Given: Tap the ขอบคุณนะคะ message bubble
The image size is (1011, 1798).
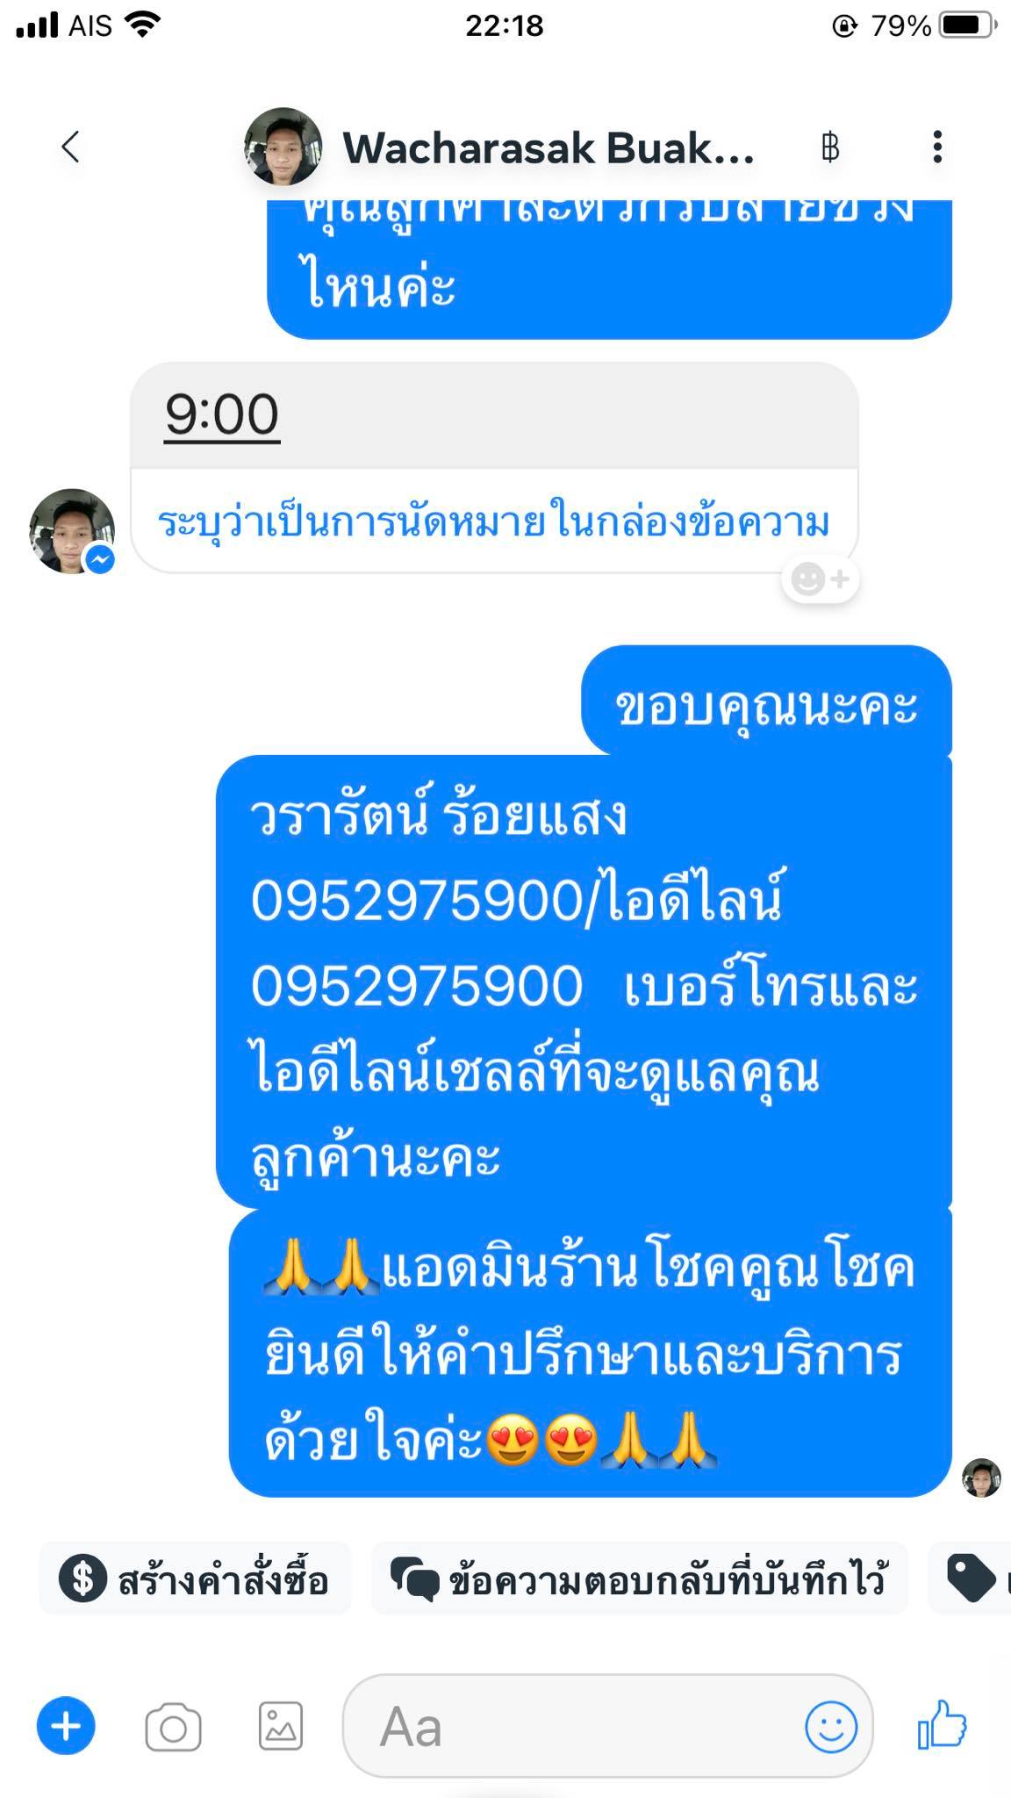Looking at the screenshot, I should point(766,702).
